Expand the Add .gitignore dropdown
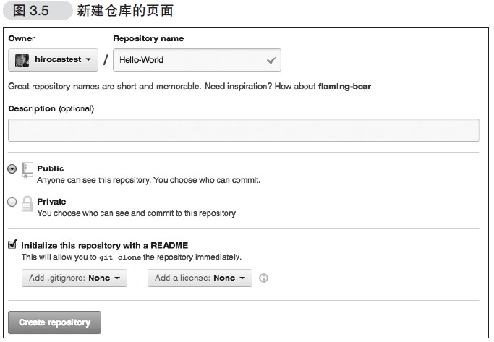 (74, 278)
